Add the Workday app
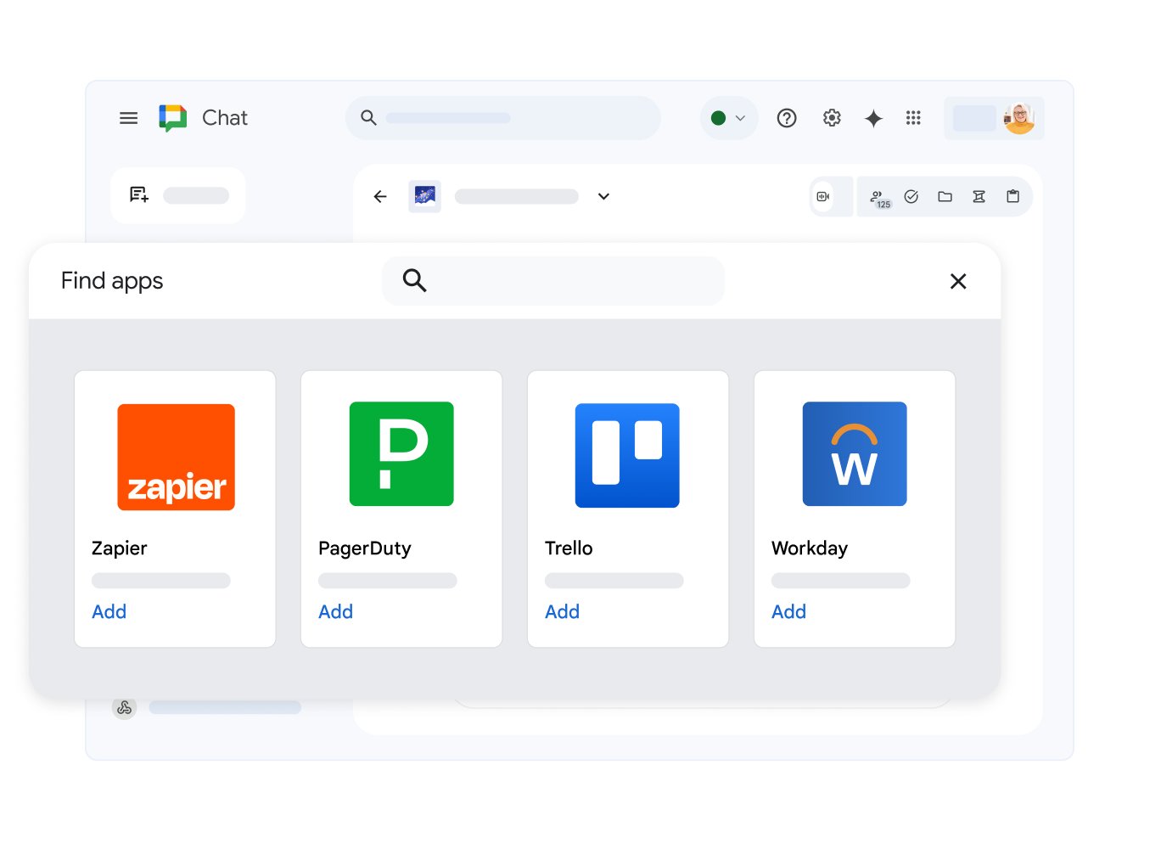Screen dimensions: 1161x849 coord(788,611)
